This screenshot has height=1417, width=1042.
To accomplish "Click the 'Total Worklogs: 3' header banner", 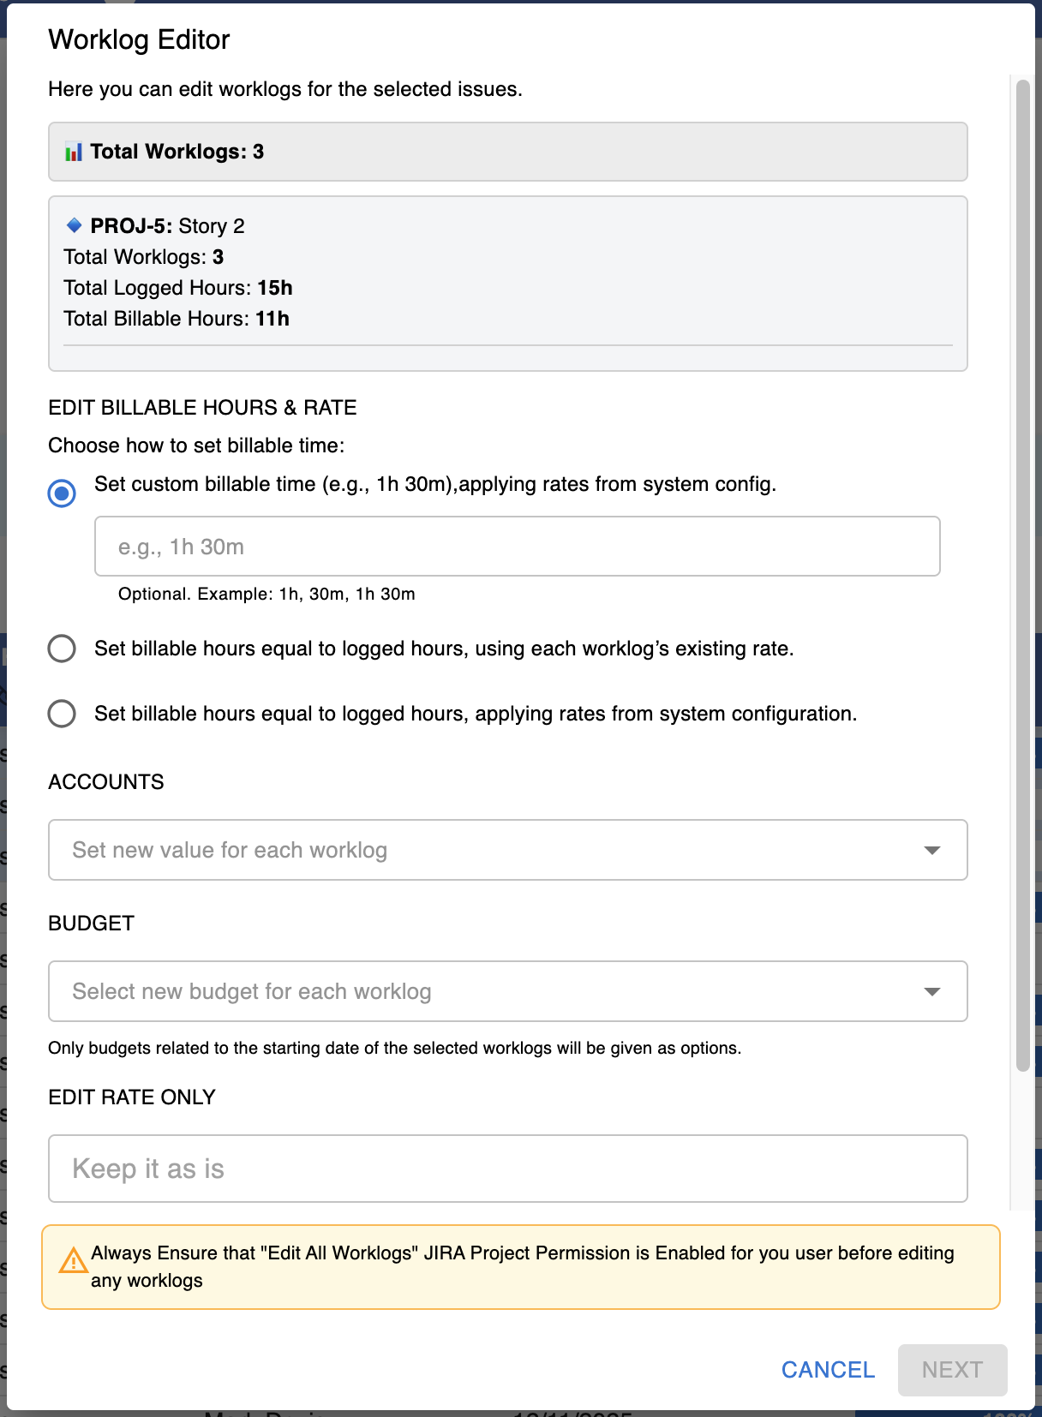I will (508, 152).
